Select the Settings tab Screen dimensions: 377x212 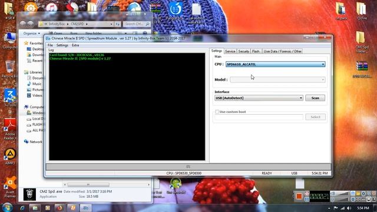point(216,51)
